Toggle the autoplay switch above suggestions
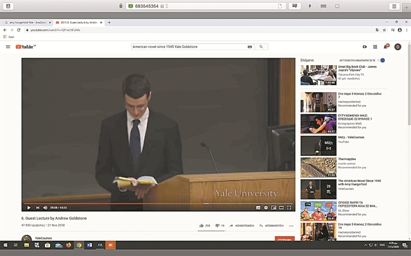411x256 pixels. coord(381,60)
